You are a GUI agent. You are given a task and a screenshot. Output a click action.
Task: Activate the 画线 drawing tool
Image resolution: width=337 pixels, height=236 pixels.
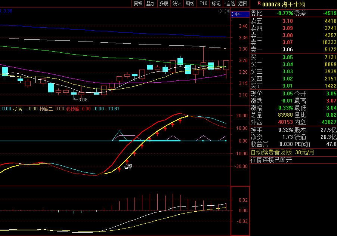point(190,3)
